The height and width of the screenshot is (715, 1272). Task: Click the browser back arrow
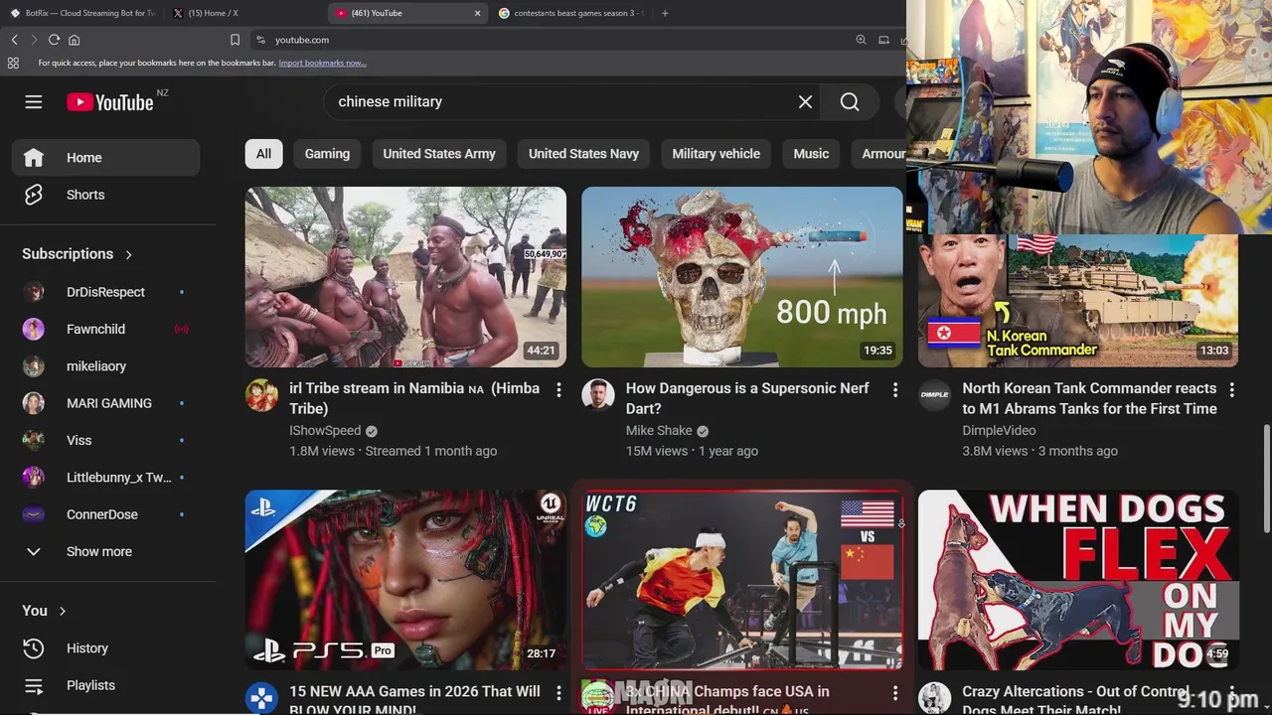point(14,40)
